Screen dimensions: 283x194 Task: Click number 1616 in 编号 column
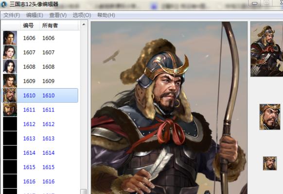(29, 181)
